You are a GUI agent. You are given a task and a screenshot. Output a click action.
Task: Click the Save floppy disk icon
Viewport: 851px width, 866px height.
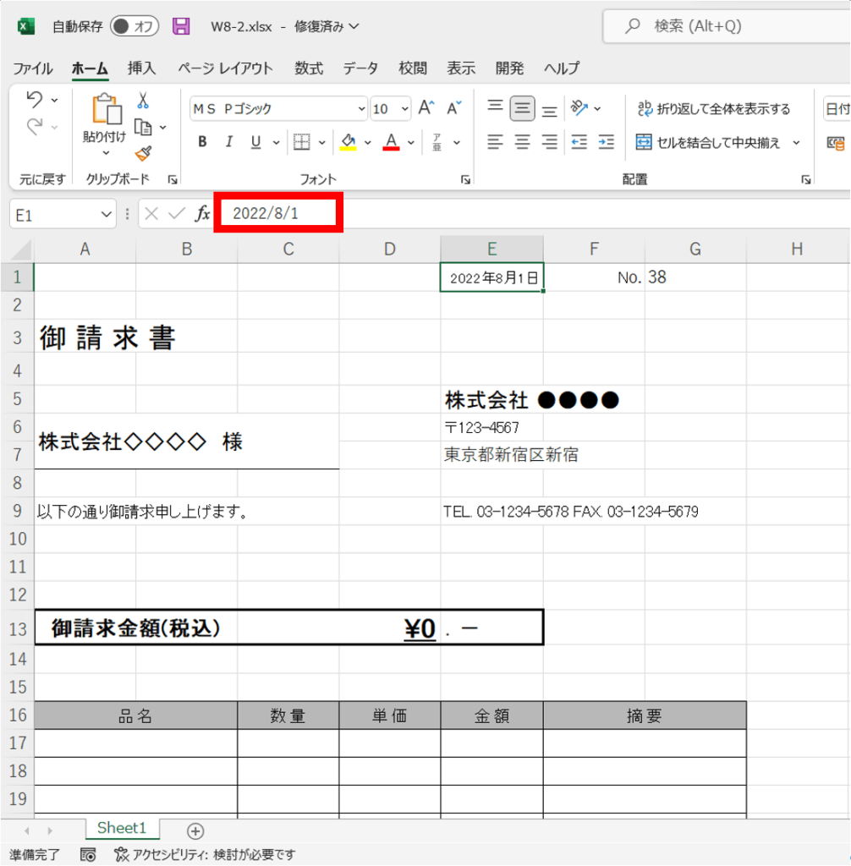[x=181, y=26]
